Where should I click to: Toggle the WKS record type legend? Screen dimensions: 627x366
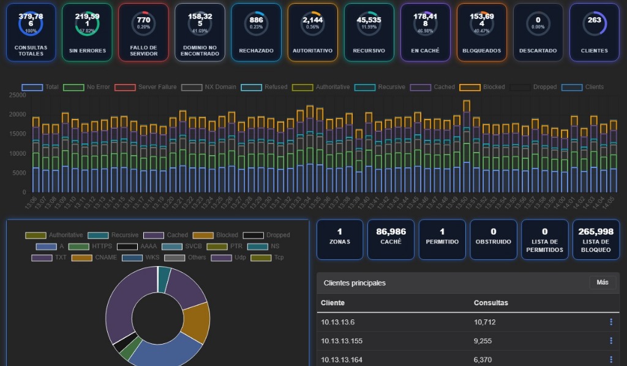click(141, 257)
